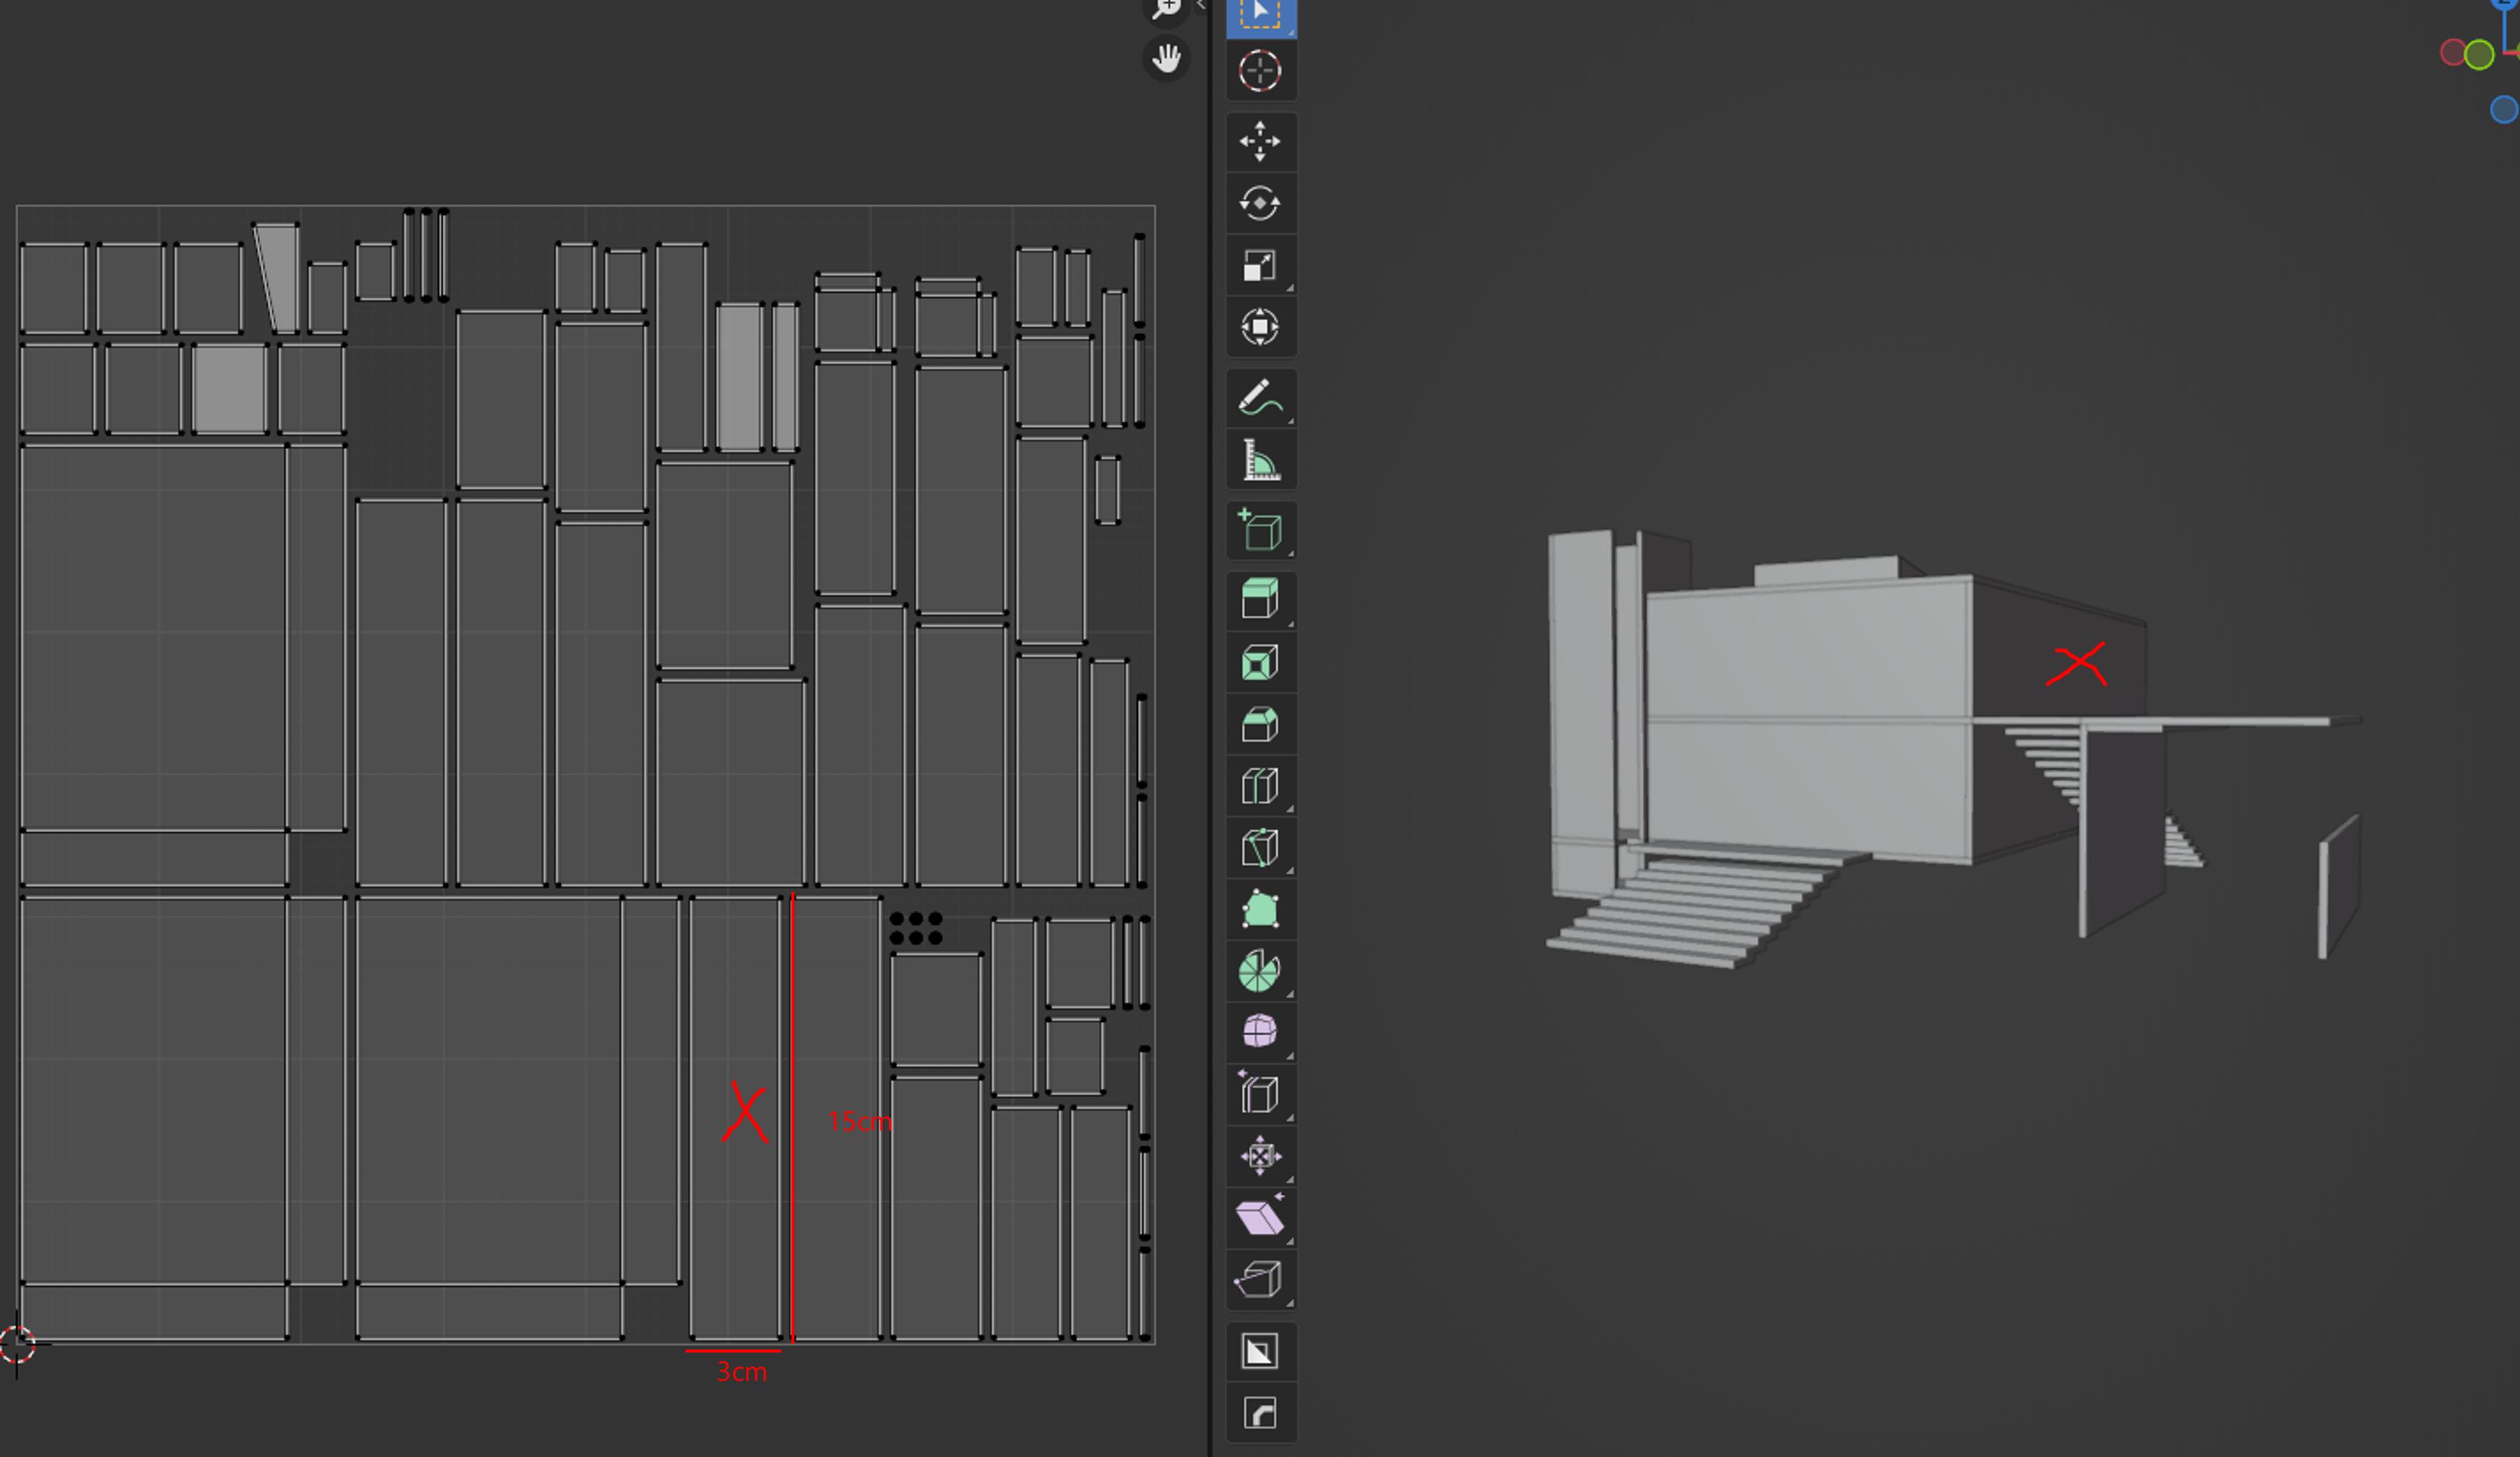
Task: Select the Shear tool
Action: tap(1261, 1217)
